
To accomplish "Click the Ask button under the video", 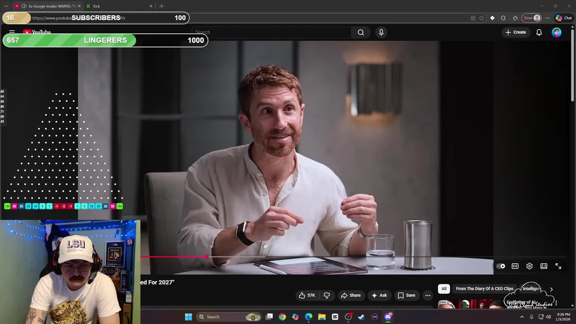I will click(379, 295).
